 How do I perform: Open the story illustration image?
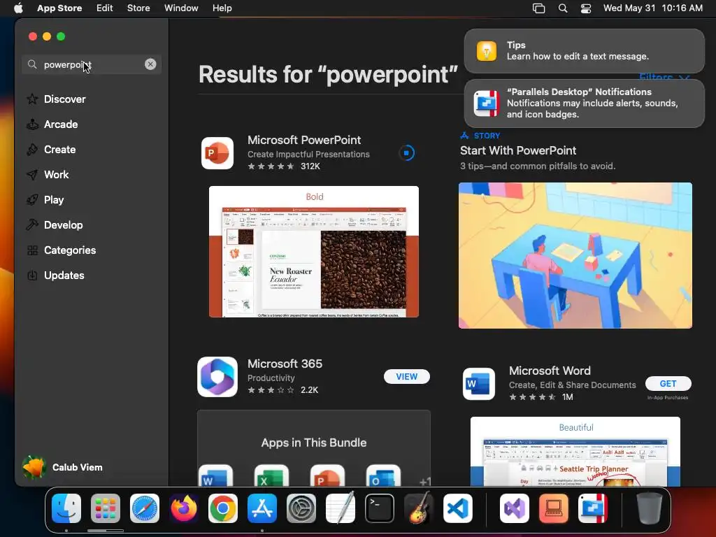tap(575, 255)
